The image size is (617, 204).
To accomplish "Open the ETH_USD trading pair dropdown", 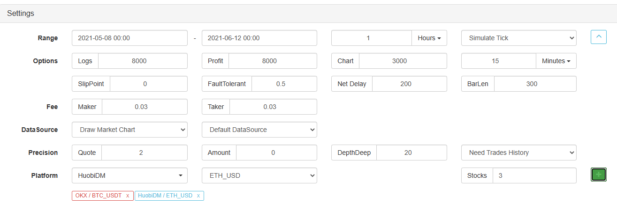I will [x=259, y=175].
